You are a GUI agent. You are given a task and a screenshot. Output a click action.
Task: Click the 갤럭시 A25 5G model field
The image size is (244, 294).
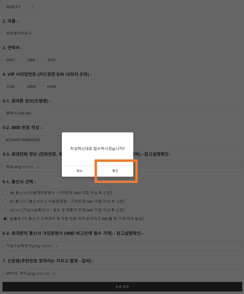coord(122,113)
